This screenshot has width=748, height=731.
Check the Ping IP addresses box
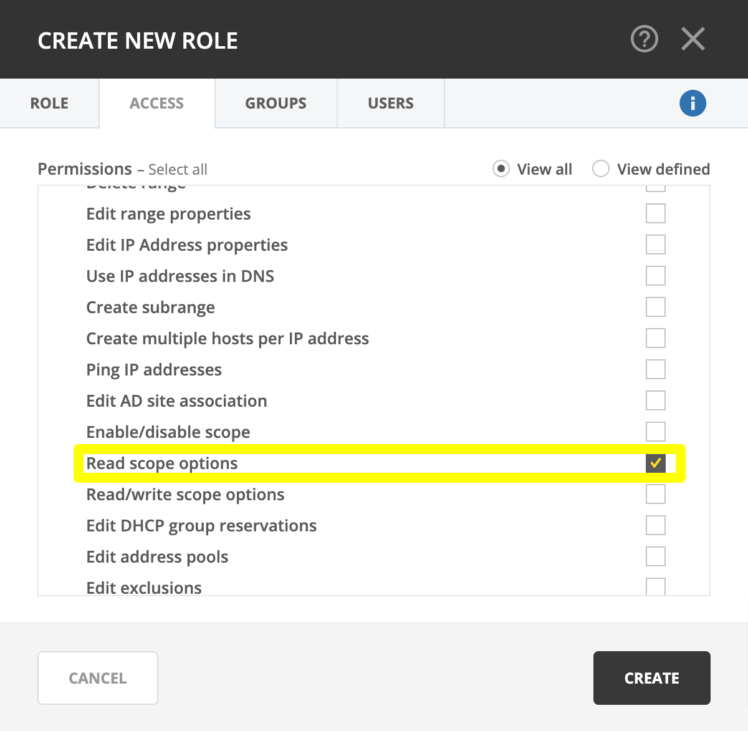[655, 369]
